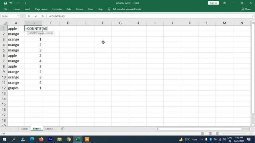This screenshot has height=143, width=255.
Task: Click cell A3 containing orange
Action: point(16,39)
